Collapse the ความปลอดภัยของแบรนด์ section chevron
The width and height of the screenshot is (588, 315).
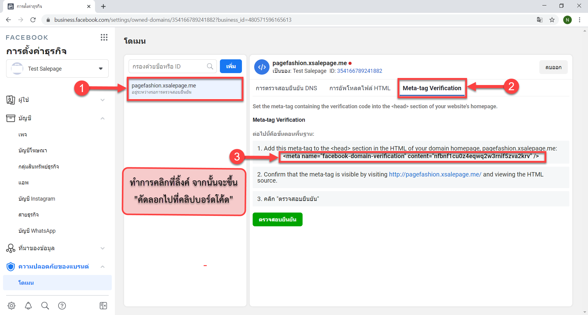pyautogui.click(x=103, y=267)
